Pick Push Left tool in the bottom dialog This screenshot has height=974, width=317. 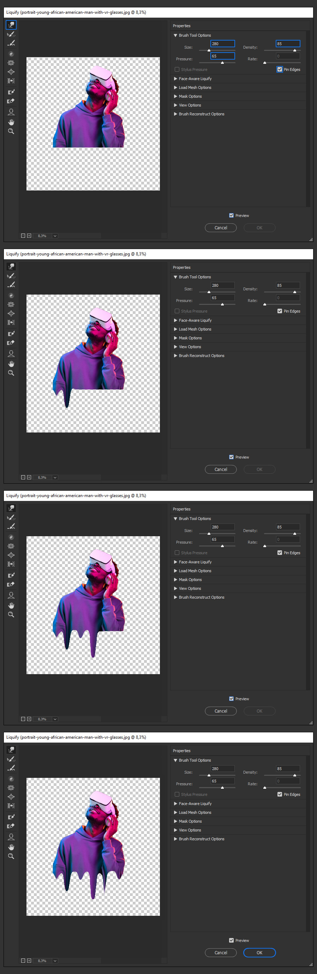point(11,806)
